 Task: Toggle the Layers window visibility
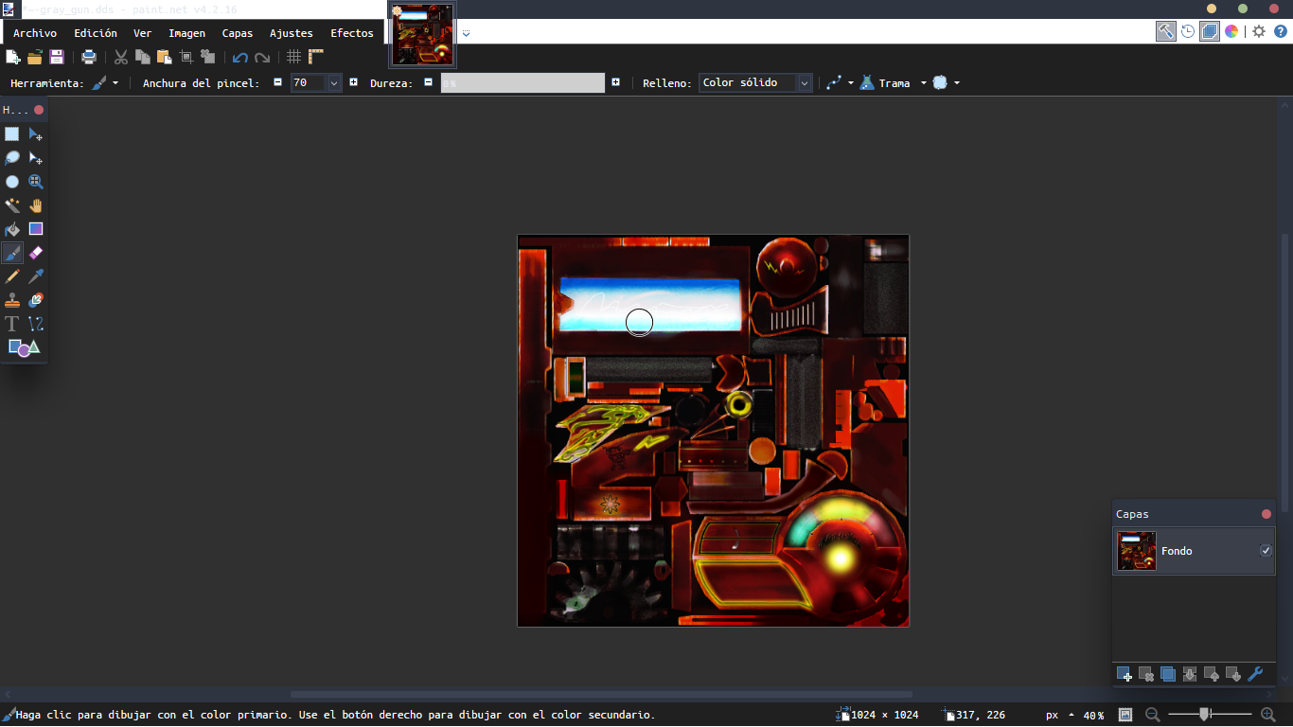1210,31
